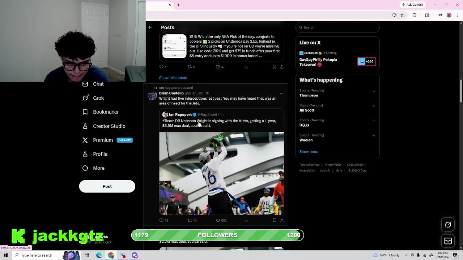Go back using the Posts arrow
463x260 pixels.
150,27
